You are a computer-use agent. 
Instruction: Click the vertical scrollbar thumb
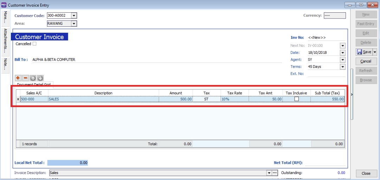[352, 94]
